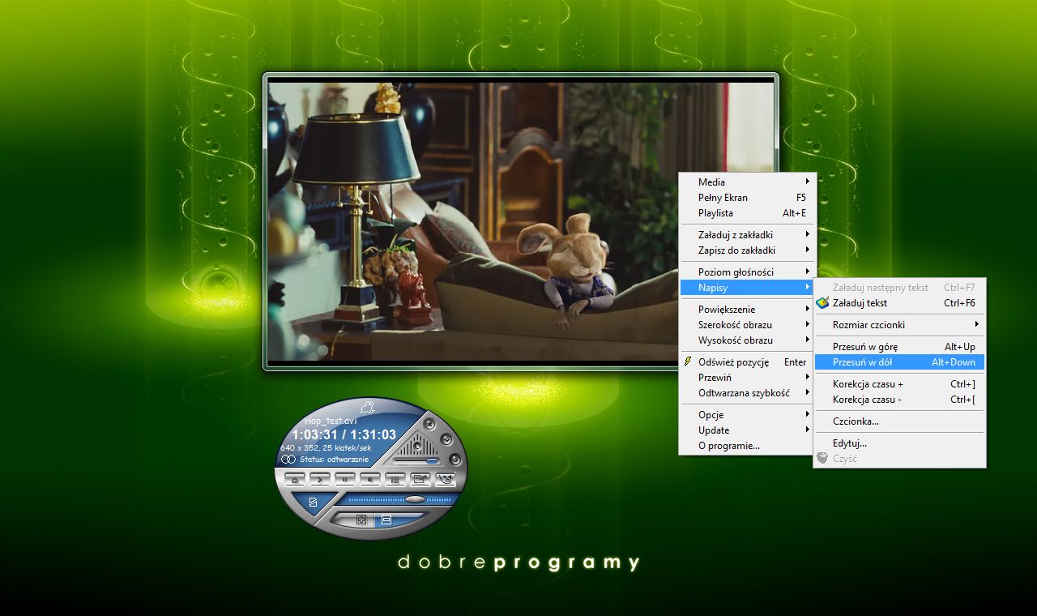
Task: Adjust the volume slider knob
Action: [432, 461]
